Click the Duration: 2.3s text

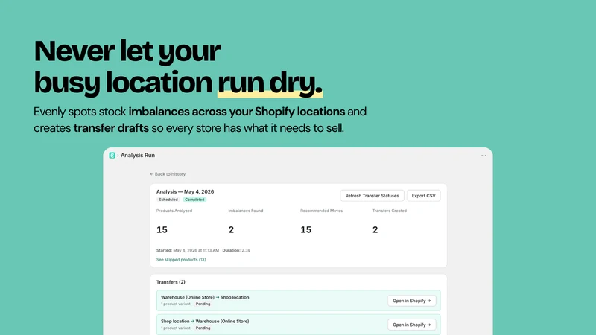(236, 251)
